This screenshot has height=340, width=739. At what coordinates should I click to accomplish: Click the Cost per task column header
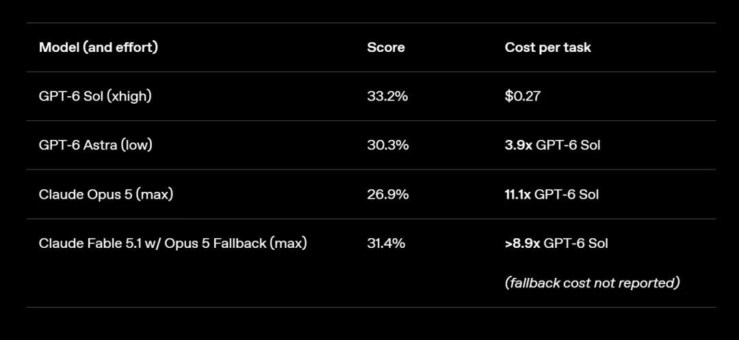pyautogui.click(x=547, y=48)
